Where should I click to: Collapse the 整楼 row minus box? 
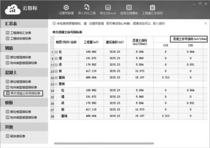point(56,84)
